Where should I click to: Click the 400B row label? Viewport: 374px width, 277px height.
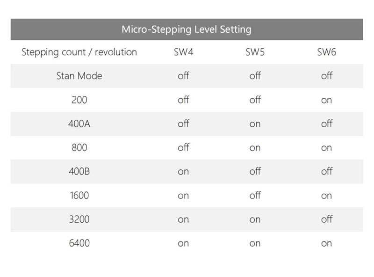click(79, 172)
